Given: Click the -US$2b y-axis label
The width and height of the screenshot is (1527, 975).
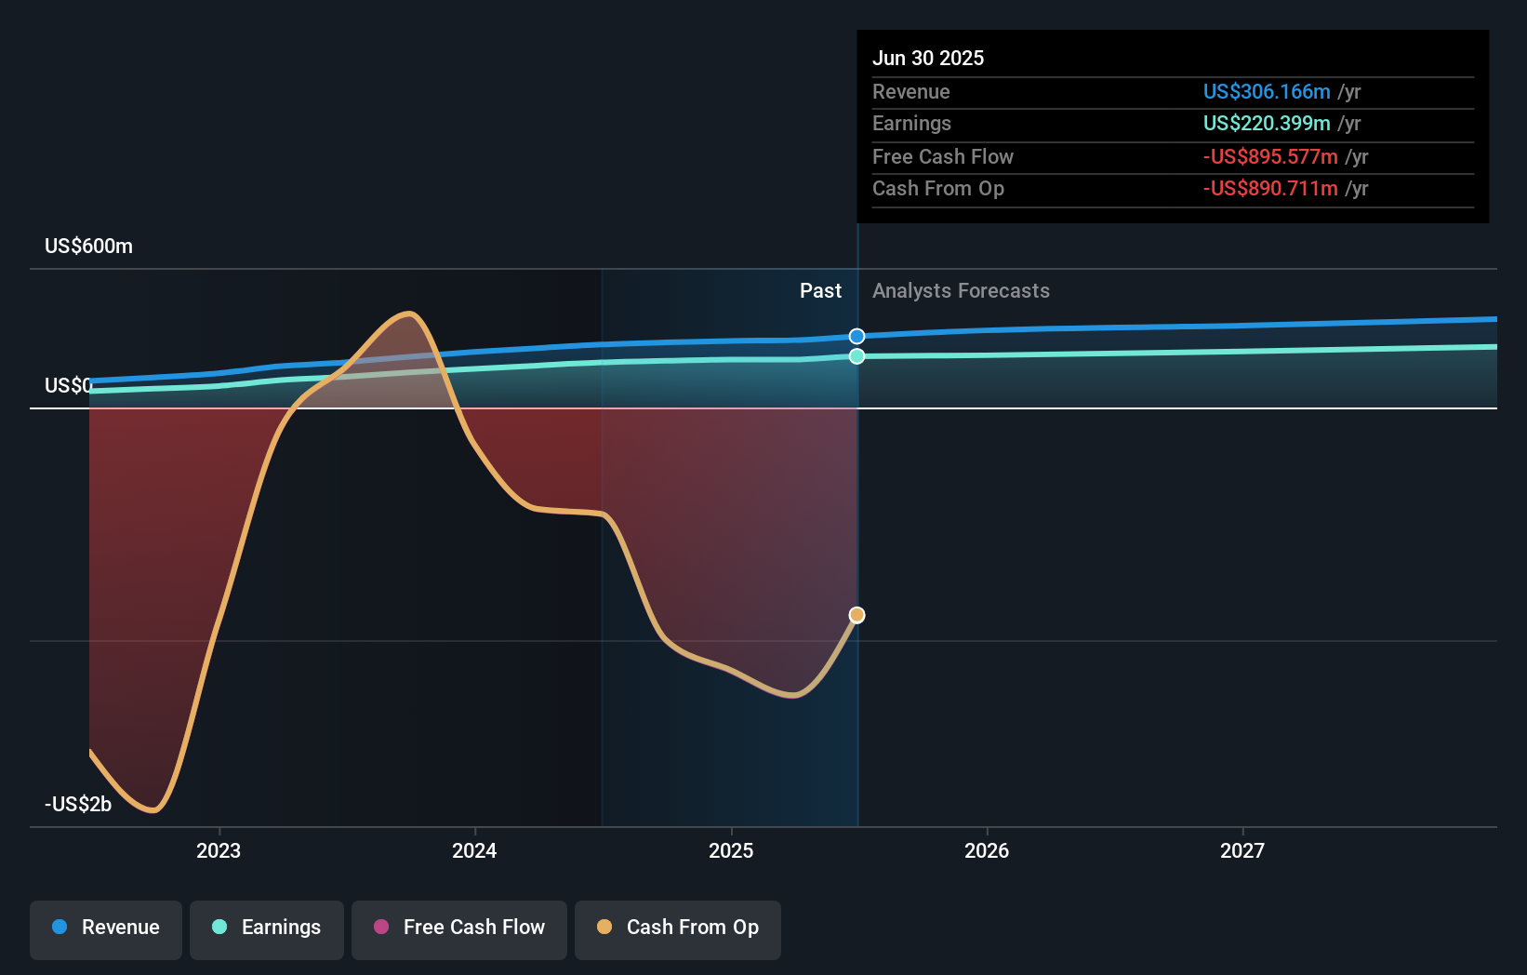Looking at the screenshot, I should [78, 804].
